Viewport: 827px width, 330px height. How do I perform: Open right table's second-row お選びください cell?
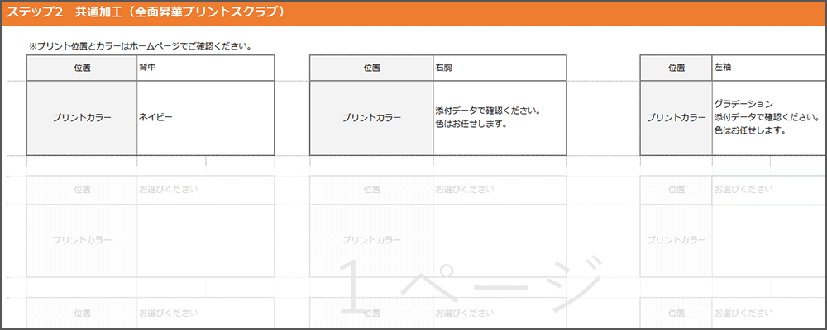(766, 190)
